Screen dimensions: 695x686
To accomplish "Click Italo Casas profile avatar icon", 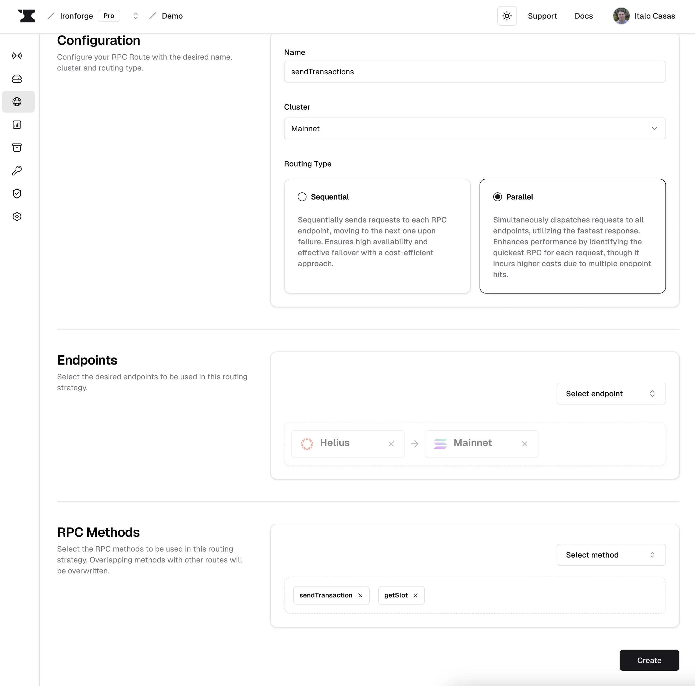I will click(621, 16).
